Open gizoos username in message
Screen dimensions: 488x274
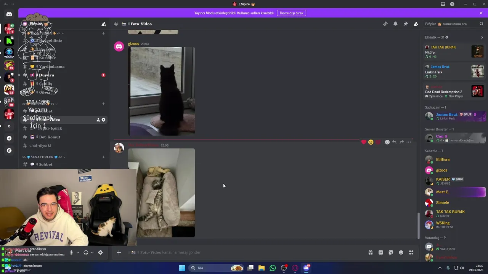point(133,44)
